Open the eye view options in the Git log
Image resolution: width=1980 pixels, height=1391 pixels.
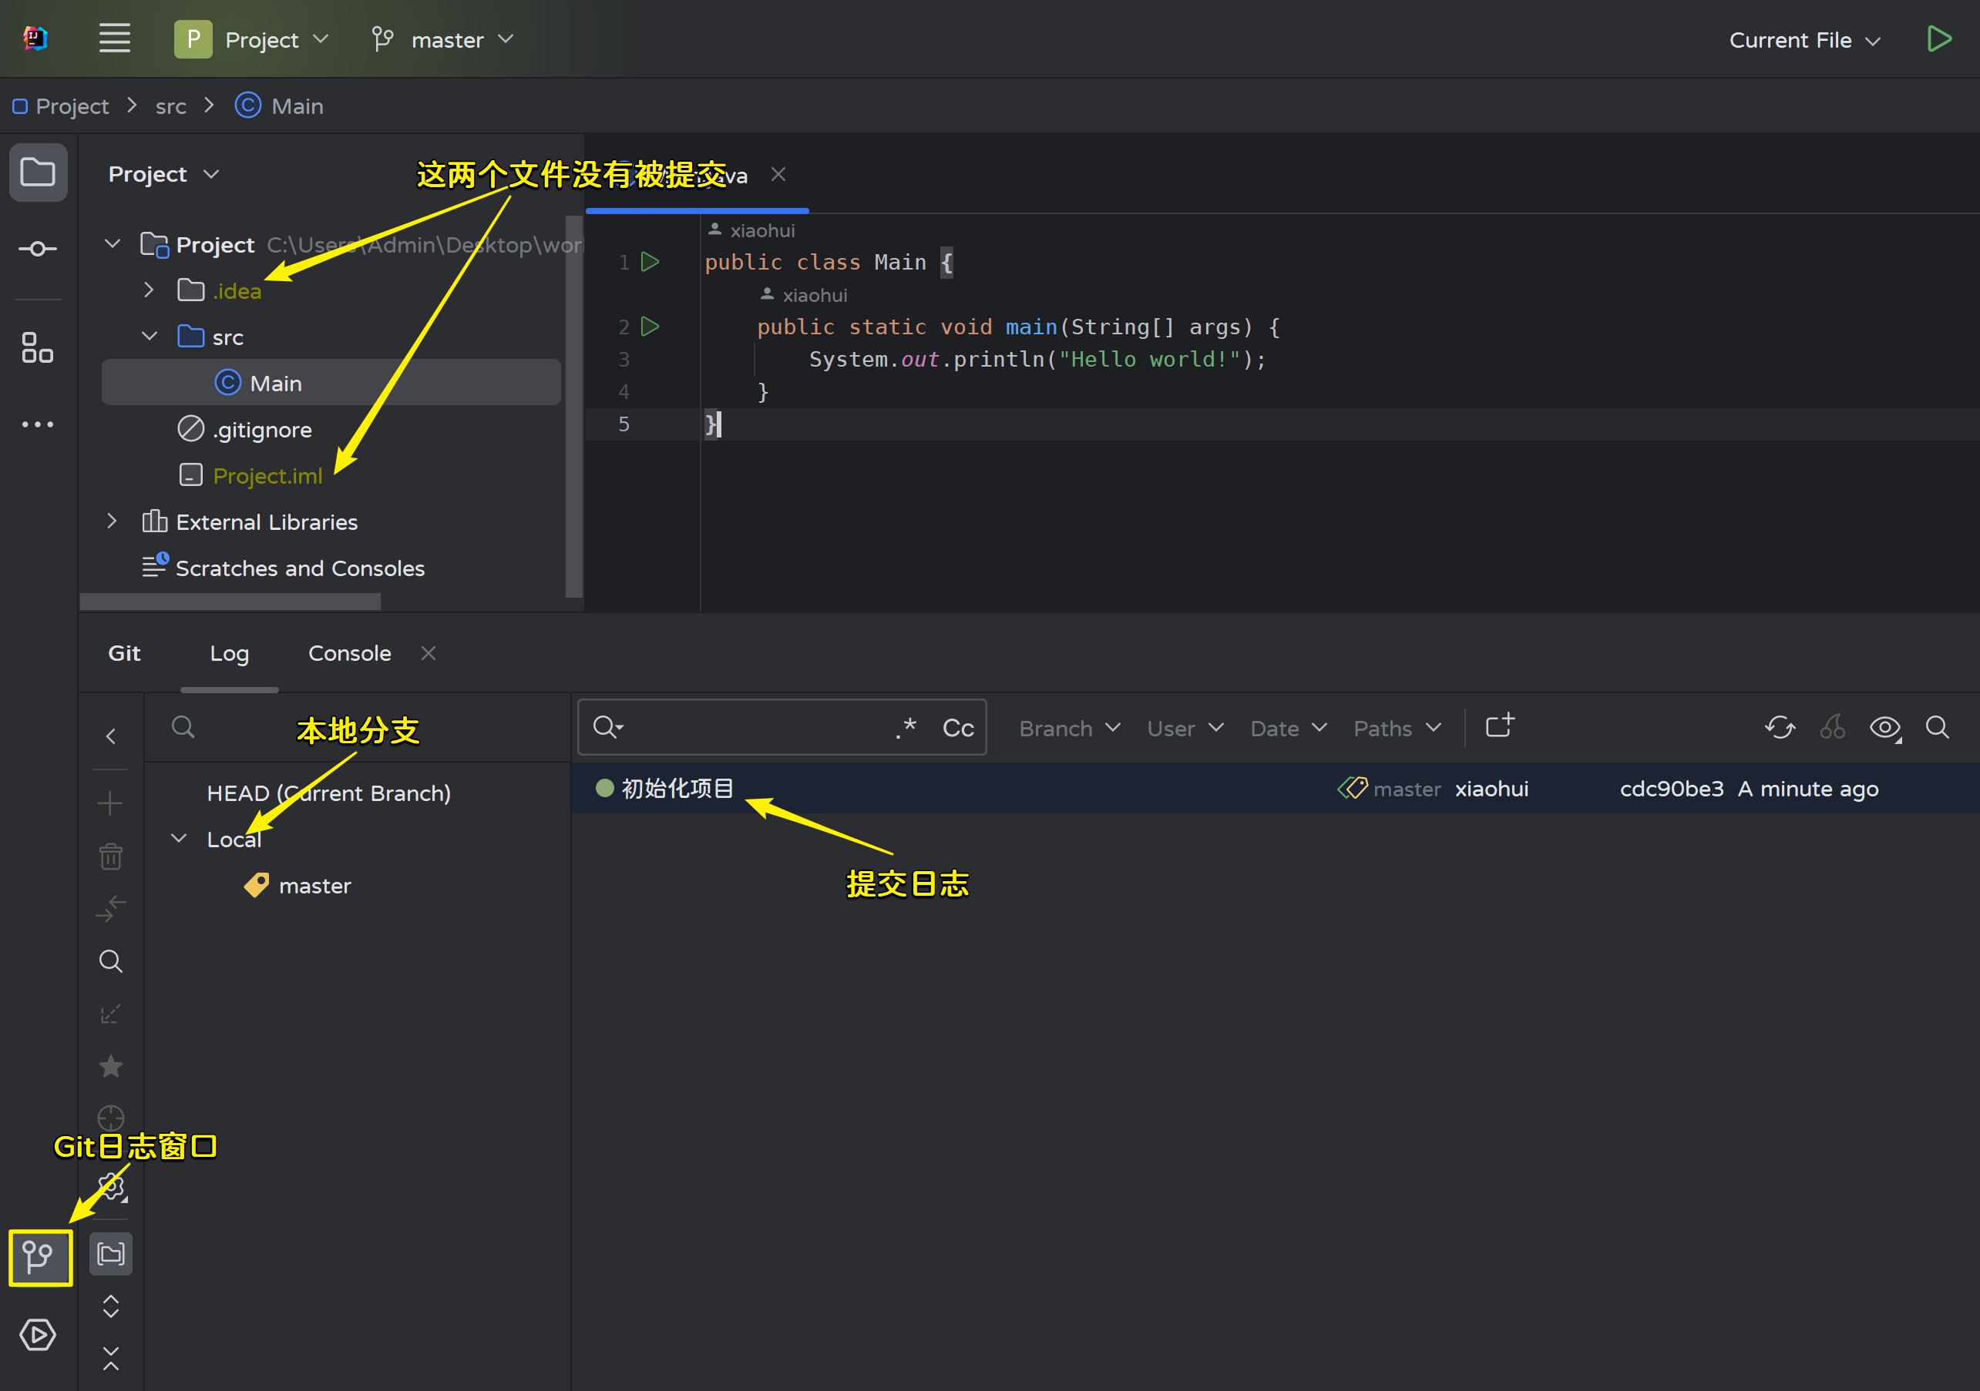coord(1884,729)
